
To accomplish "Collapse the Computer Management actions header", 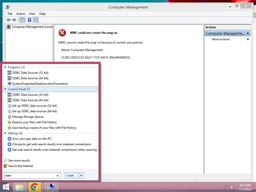I will tap(248, 33).
